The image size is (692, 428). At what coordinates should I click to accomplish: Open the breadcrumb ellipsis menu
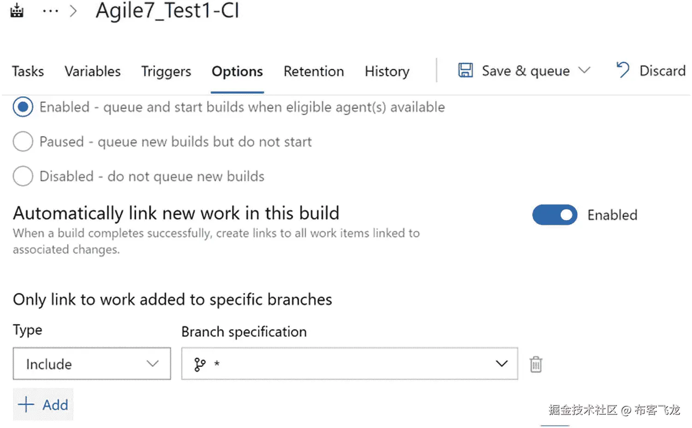click(50, 11)
